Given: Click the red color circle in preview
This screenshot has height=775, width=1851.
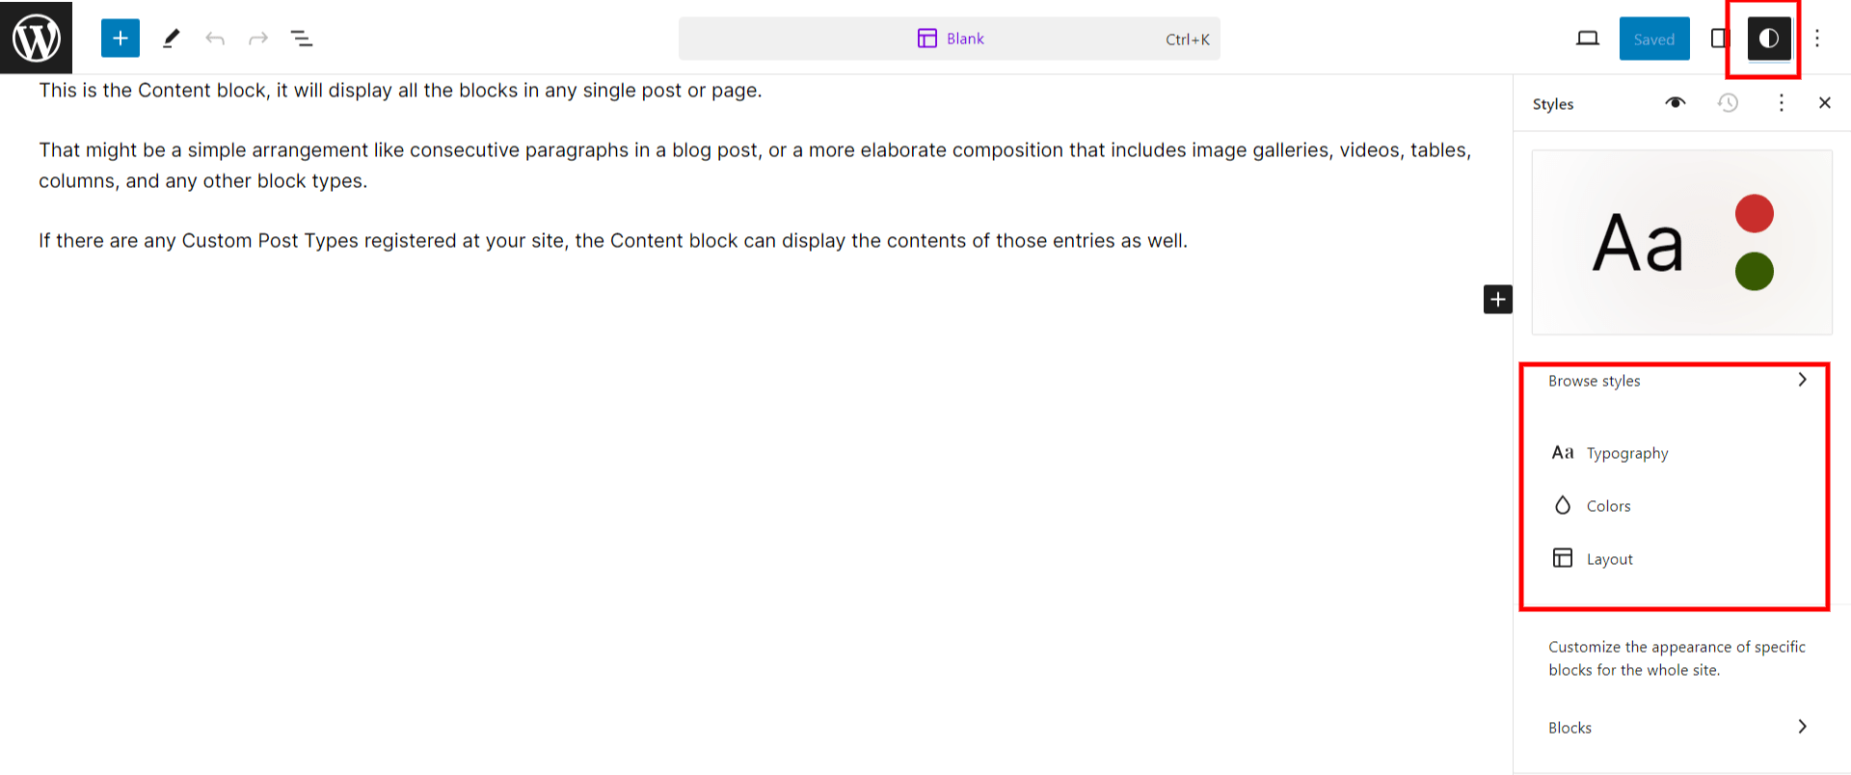Looking at the screenshot, I should [x=1754, y=214].
